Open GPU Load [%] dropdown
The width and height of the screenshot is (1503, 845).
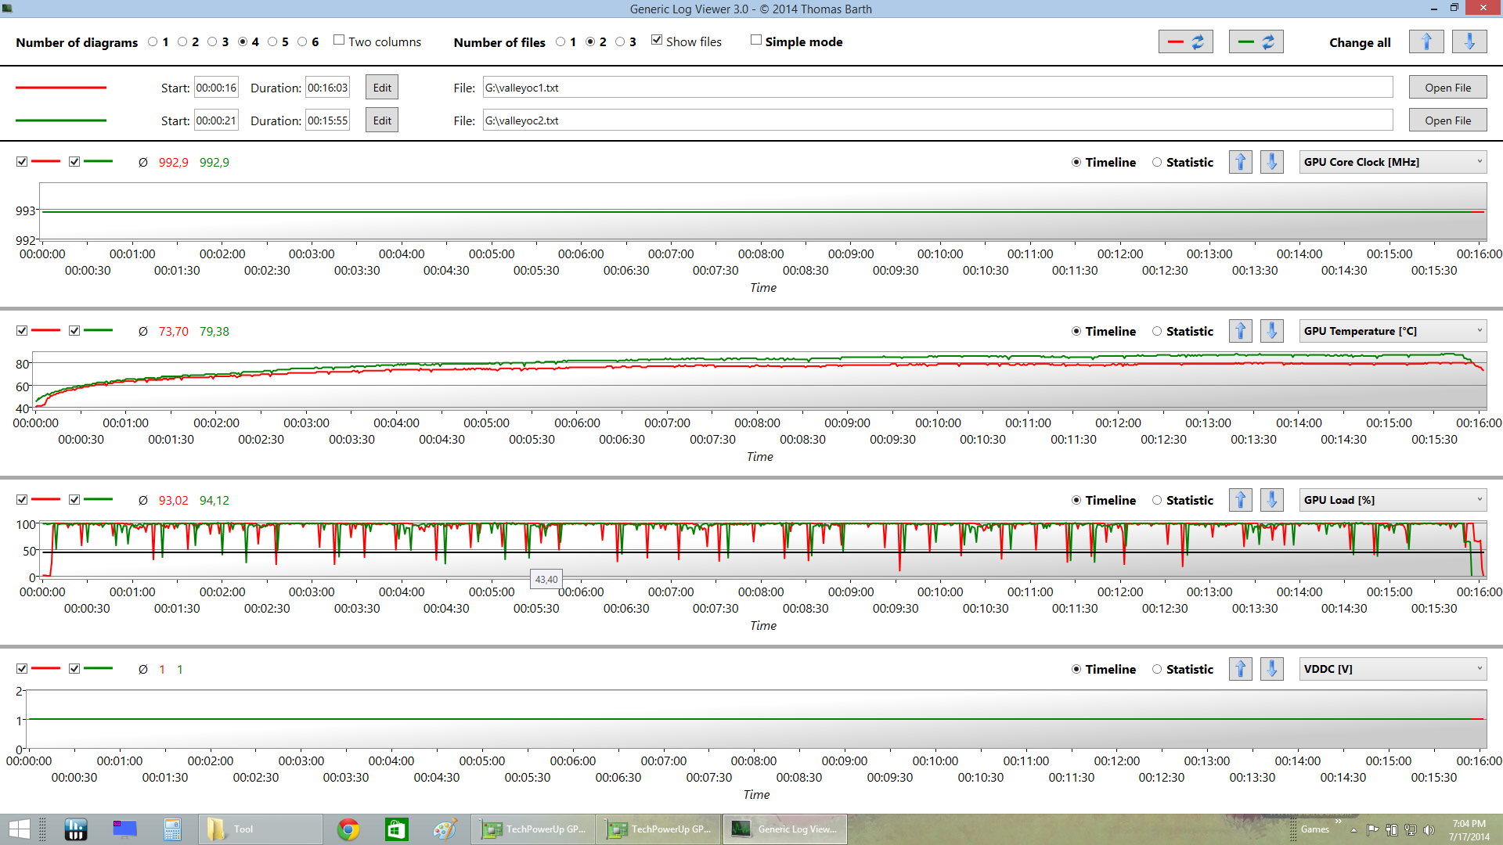tap(1393, 500)
